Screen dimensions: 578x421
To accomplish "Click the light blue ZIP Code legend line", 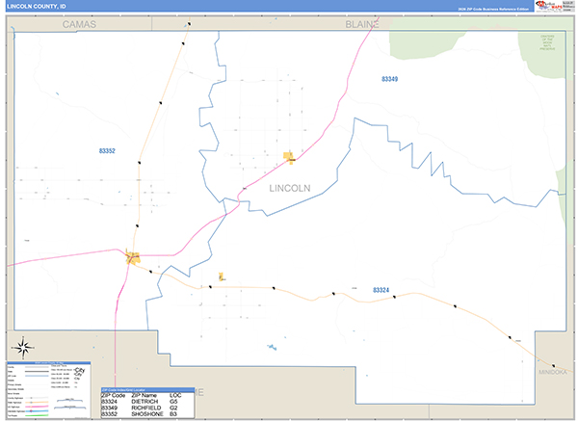I will tap(37, 376).
